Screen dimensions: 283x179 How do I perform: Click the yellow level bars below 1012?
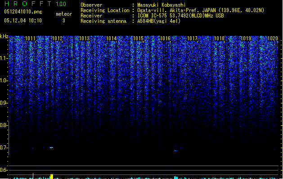point(51,176)
